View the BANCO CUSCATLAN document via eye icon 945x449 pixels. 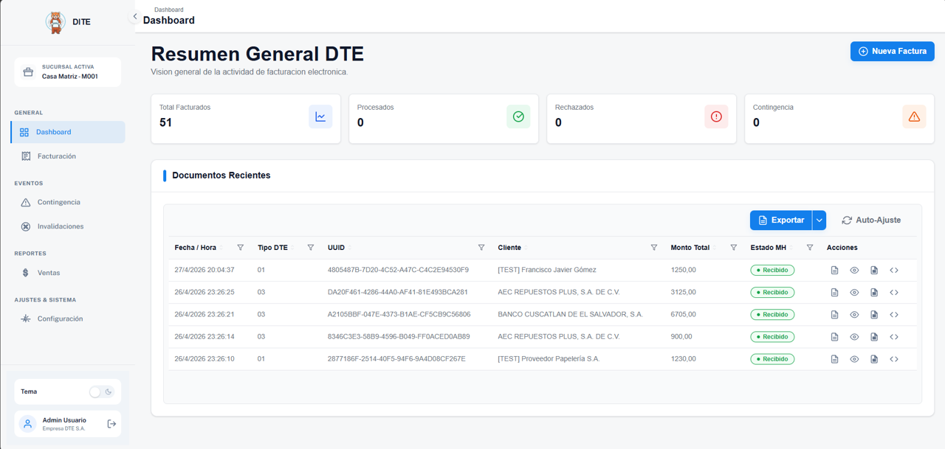point(854,315)
